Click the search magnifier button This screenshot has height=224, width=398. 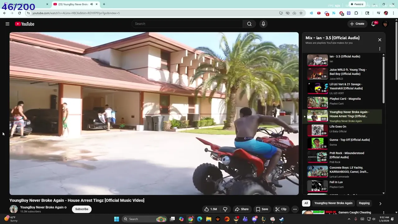point(249,24)
